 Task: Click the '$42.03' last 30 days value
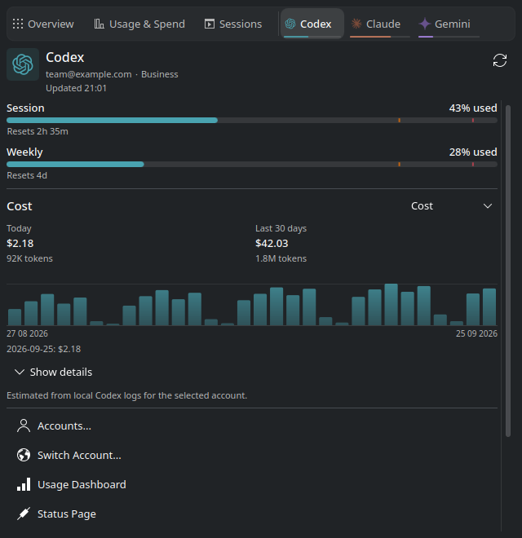pyautogui.click(x=272, y=243)
